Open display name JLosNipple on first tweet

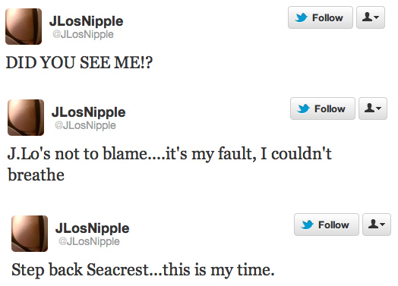[x=87, y=21]
